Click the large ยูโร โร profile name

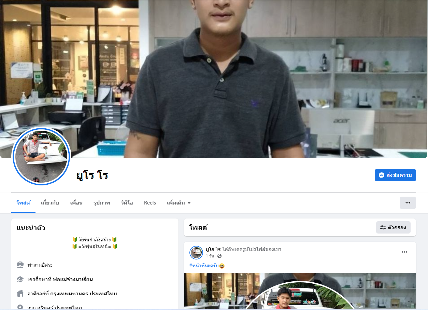(92, 175)
